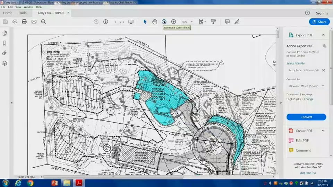
Task: Upload the file with the cloud icon
Action: point(15,21)
